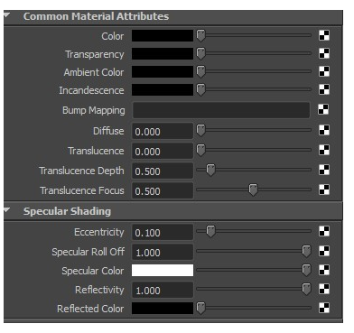The image size is (354, 333).
Task: Click the Incandescence color swatch
Action: click(163, 89)
